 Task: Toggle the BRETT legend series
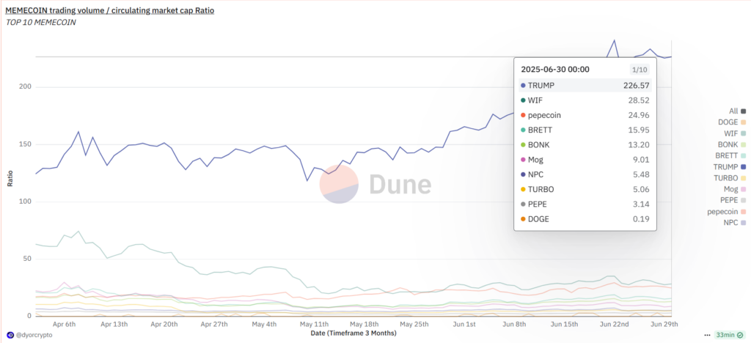pyautogui.click(x=731, y=155)
